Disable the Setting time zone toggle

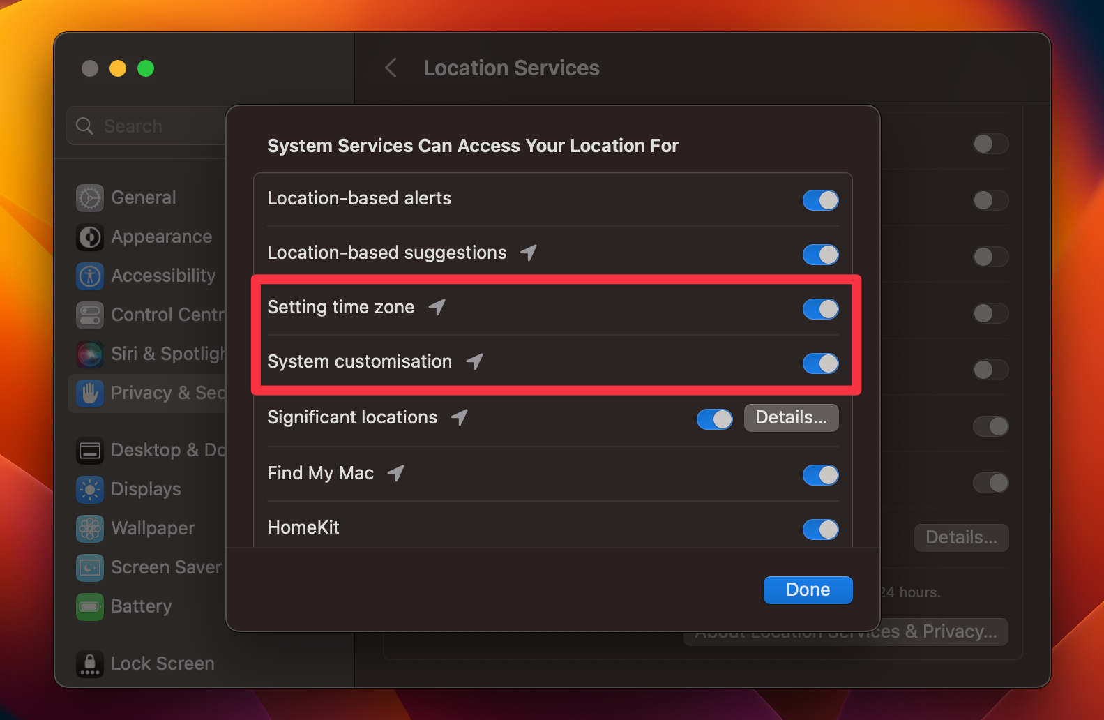[x=820, y=309]
